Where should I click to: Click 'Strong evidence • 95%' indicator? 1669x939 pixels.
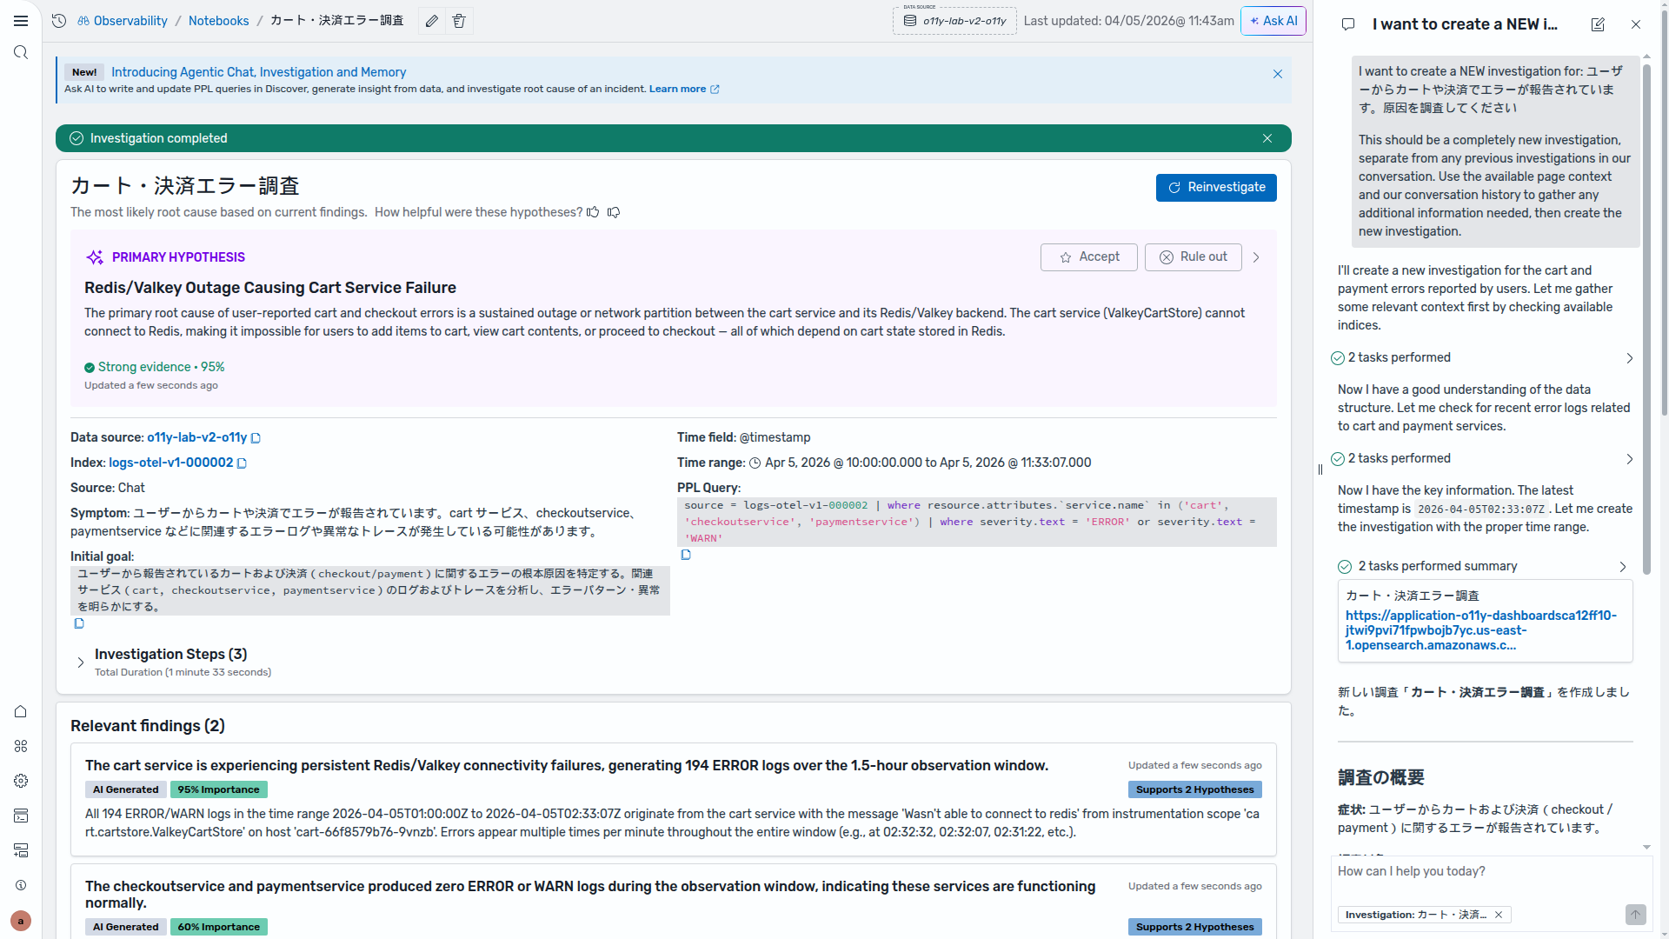(155, 367)
